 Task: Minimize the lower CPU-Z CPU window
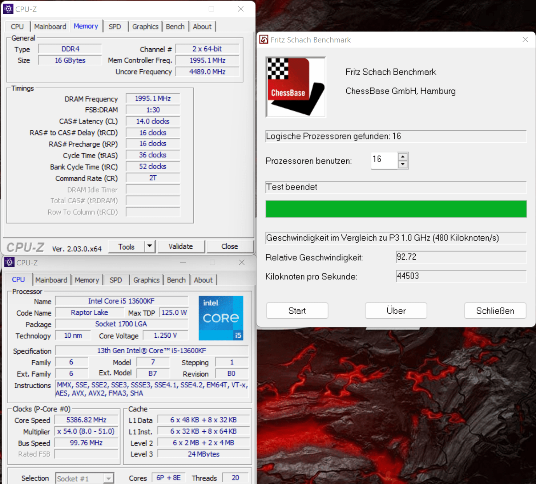183,262
